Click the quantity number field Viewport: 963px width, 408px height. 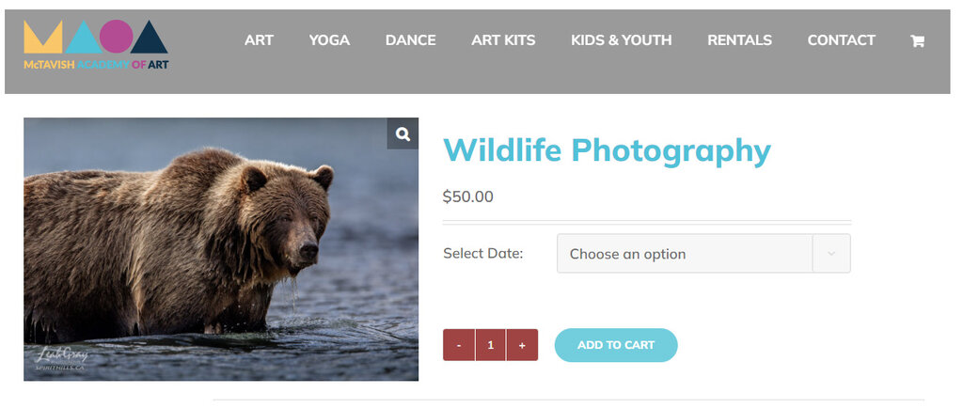click(x=490, y=345)
